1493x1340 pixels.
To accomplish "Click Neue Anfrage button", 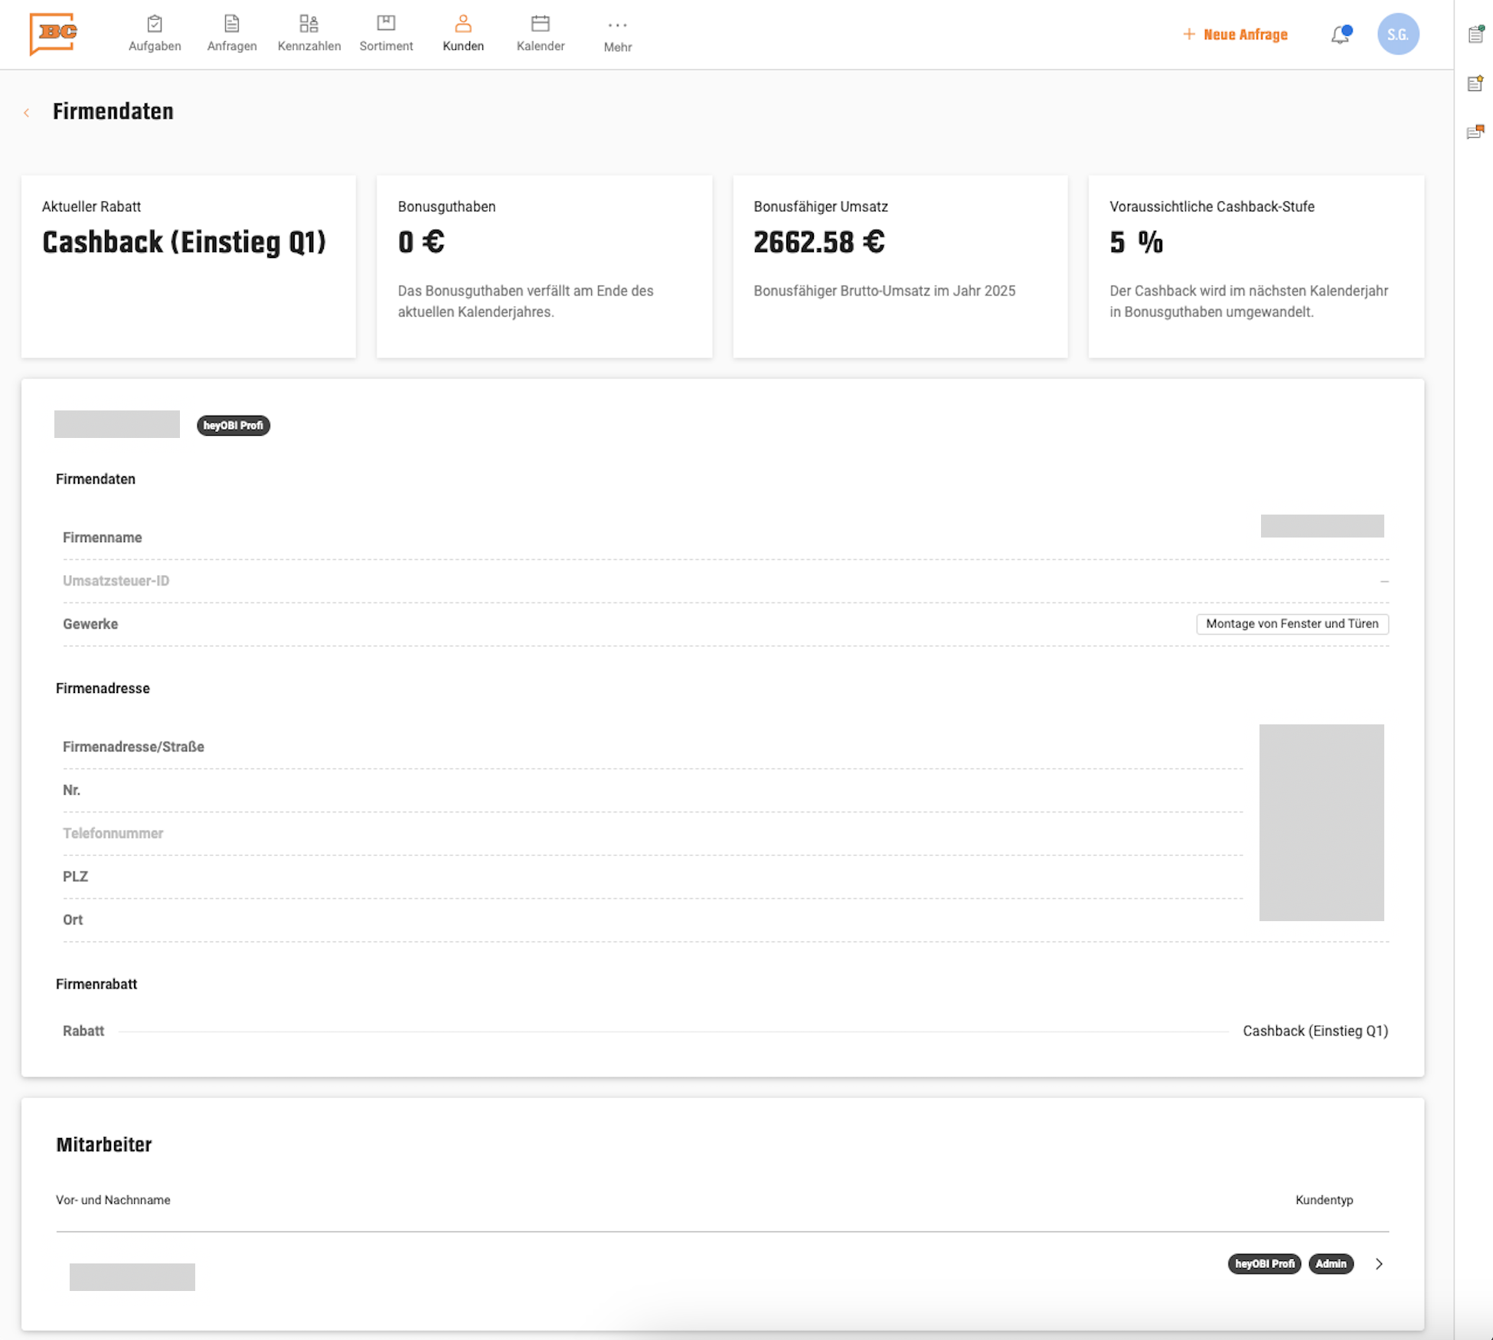I will [1235, 34].
